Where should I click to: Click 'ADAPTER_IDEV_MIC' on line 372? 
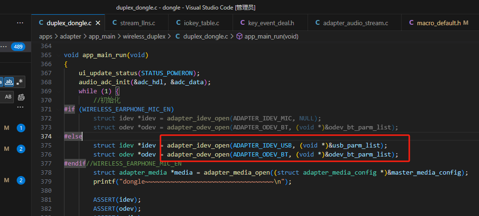tap(262, 118)
